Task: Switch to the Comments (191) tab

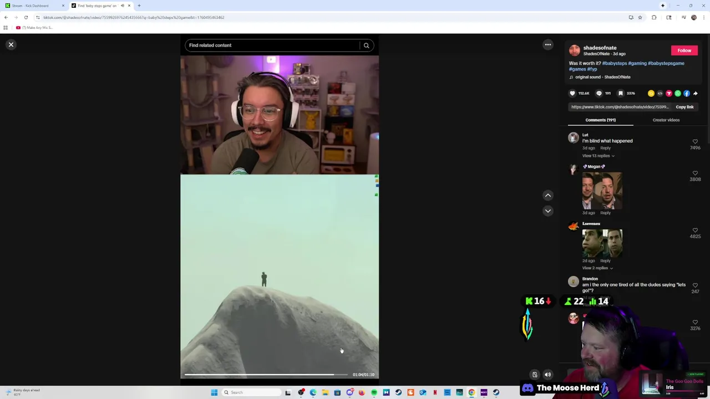Action: (600, 120)
